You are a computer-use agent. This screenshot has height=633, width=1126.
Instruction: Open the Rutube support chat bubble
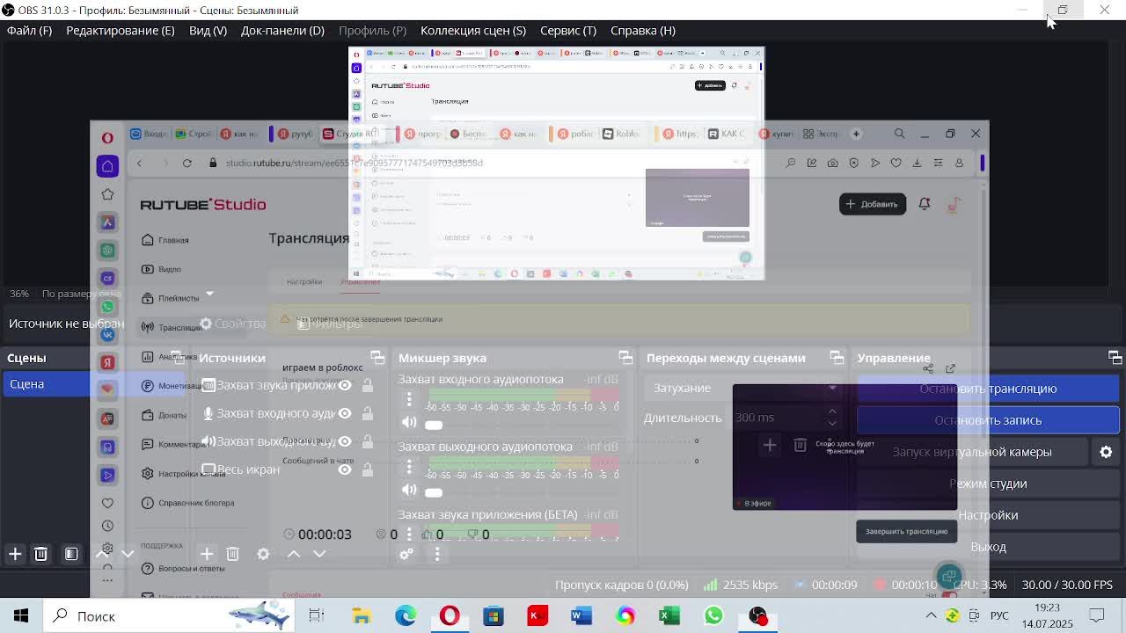948,577
